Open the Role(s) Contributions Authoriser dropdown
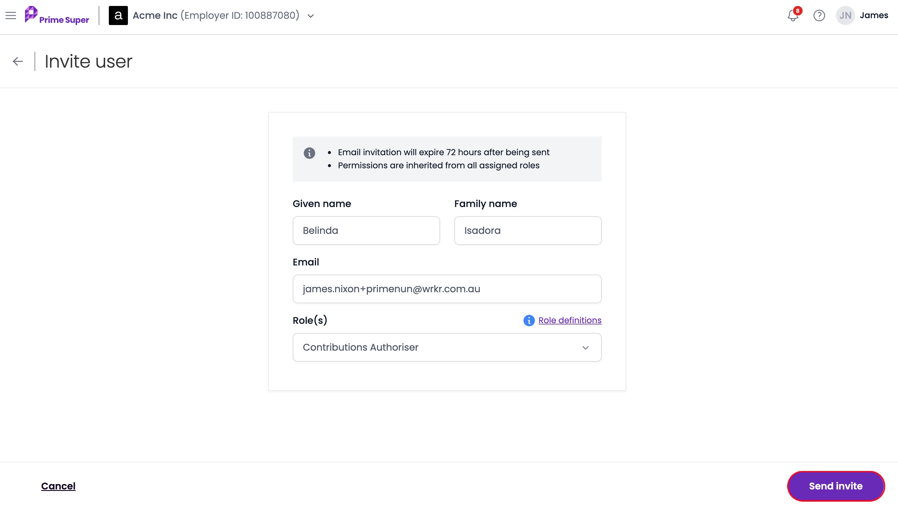The image size is (898, 510). coord(447,347)
